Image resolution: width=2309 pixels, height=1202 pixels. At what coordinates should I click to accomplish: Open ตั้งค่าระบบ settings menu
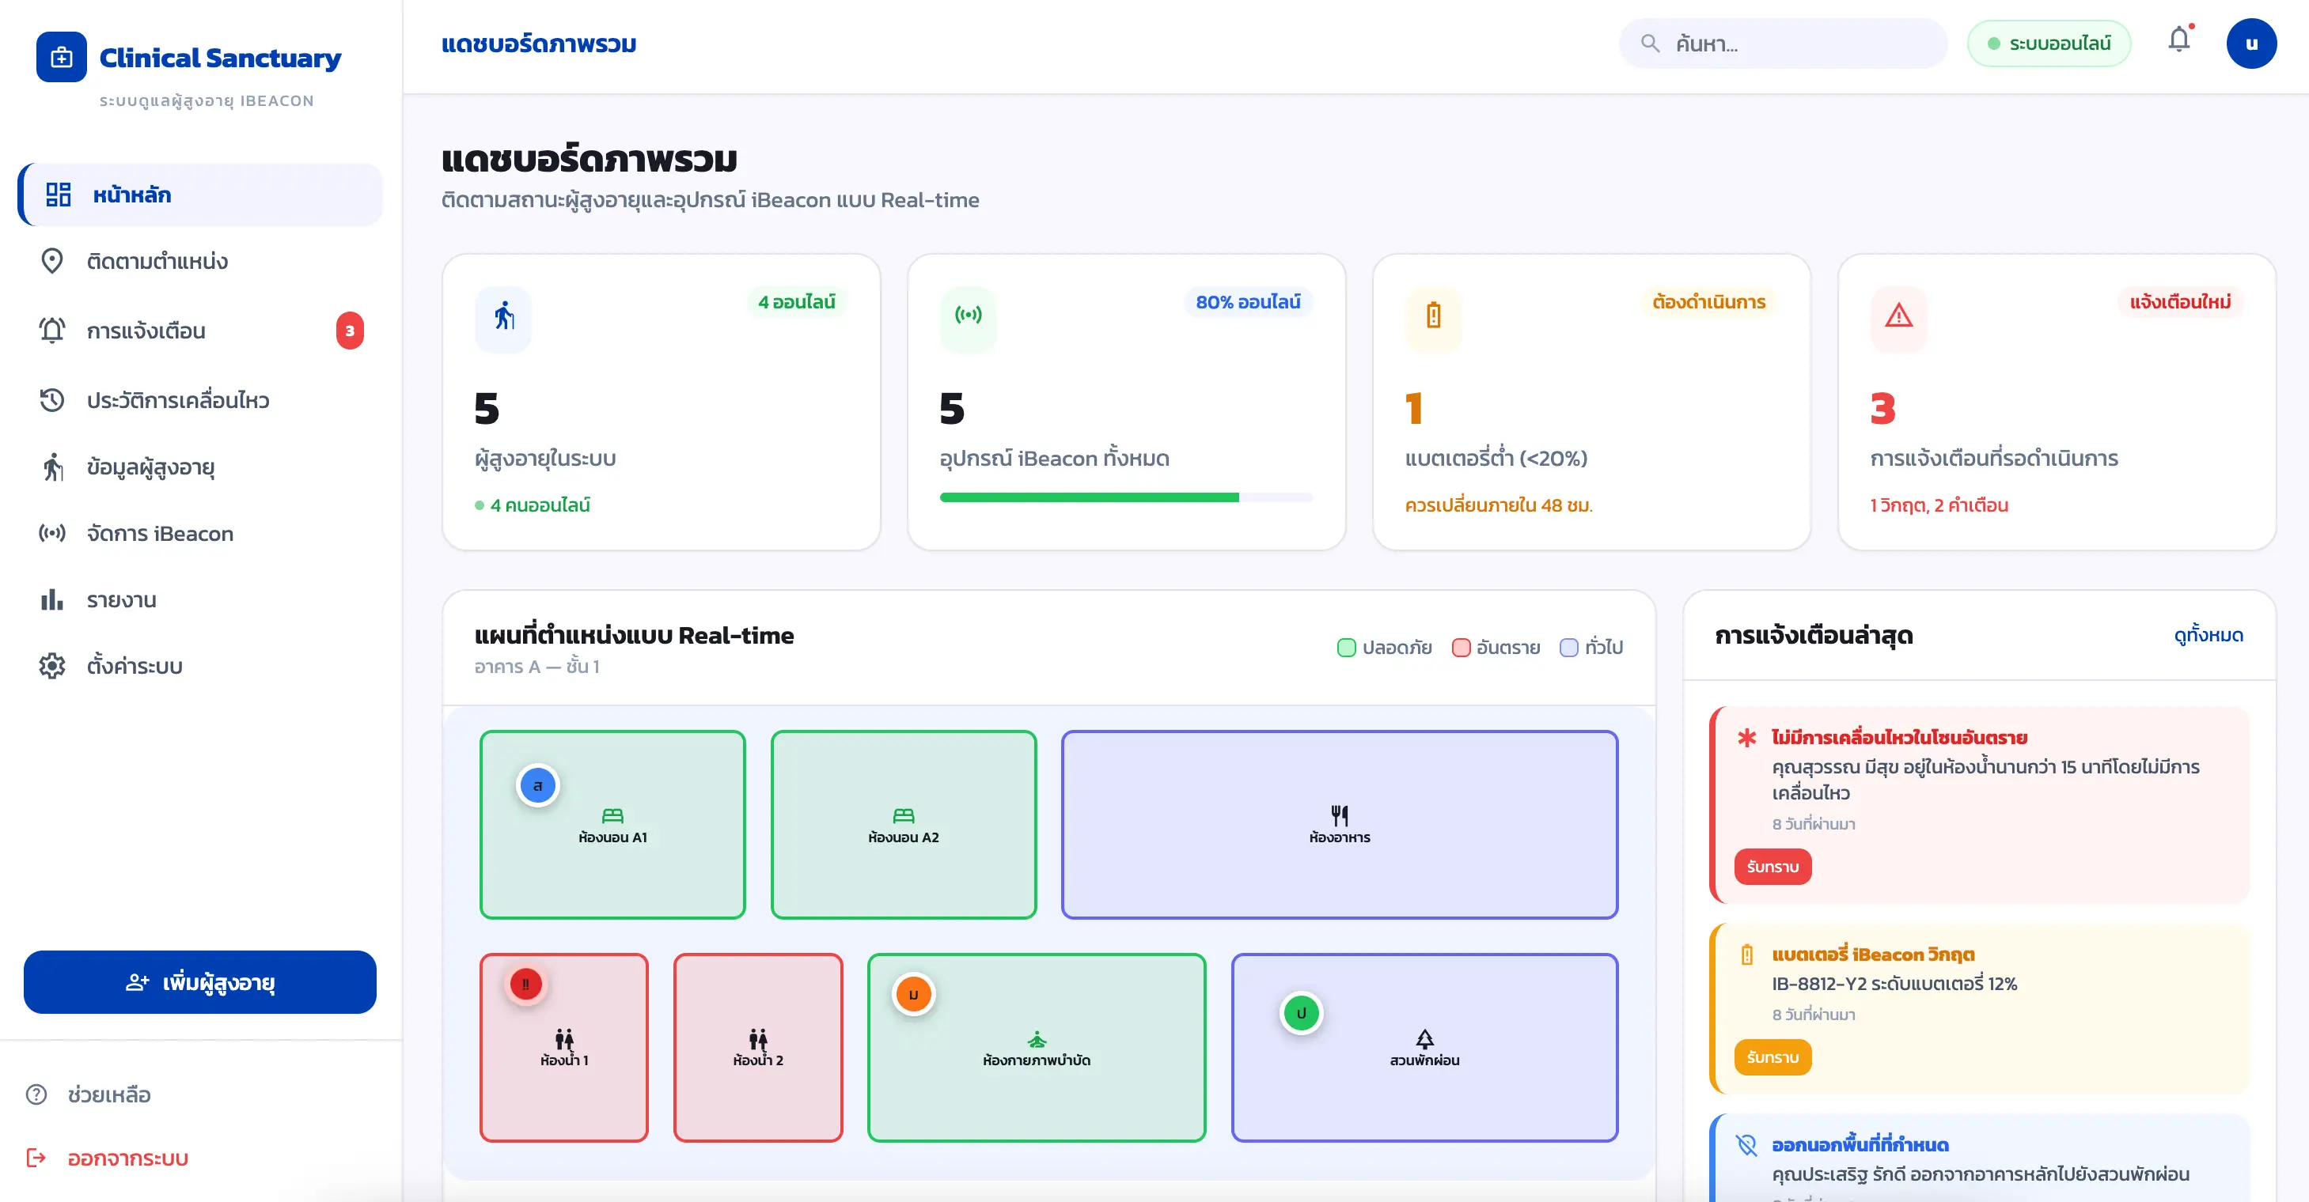(x=201, y=666)
